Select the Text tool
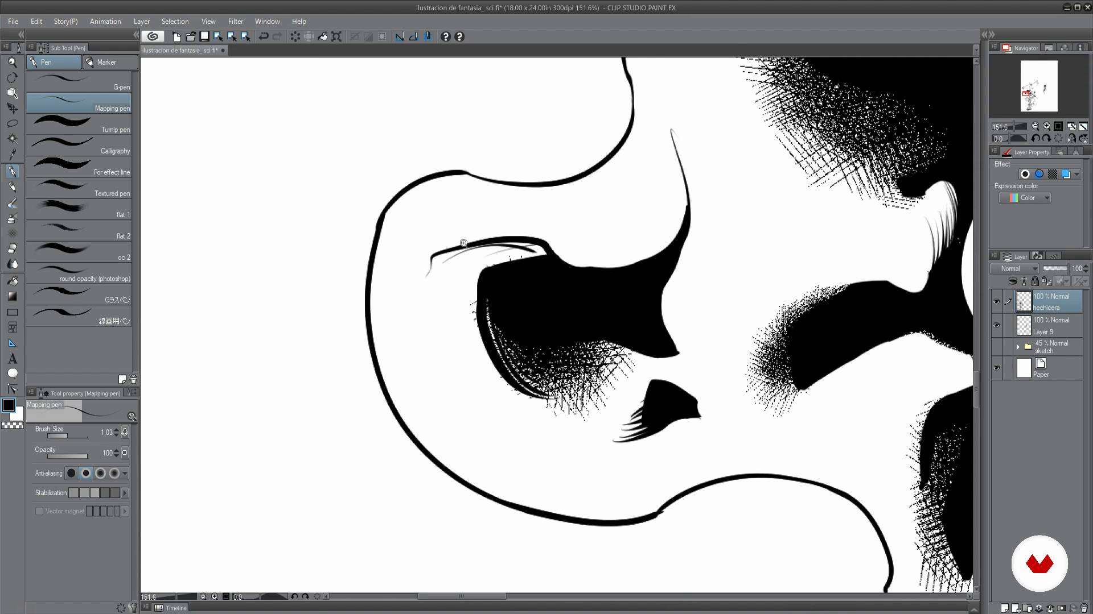Viewport: 1093px width, 614px height. coord(12,359)
